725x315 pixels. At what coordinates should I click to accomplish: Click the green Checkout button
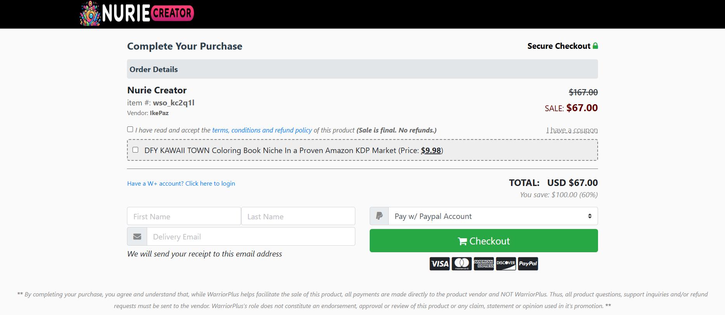click(484, 241)
